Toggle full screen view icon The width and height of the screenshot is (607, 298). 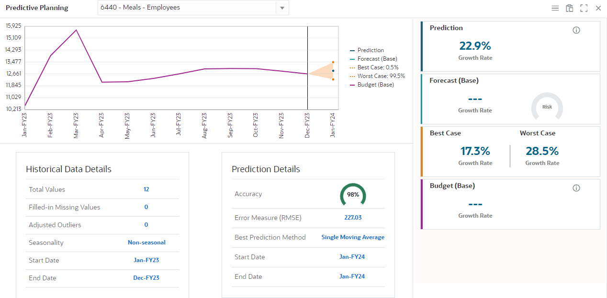(584, 8)
